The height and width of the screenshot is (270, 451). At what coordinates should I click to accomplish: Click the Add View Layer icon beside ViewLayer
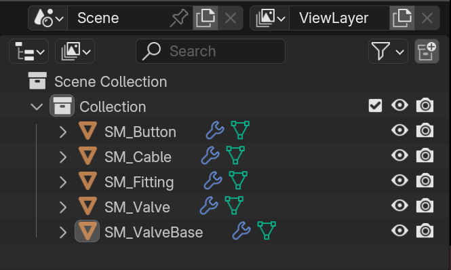(401, 18)
